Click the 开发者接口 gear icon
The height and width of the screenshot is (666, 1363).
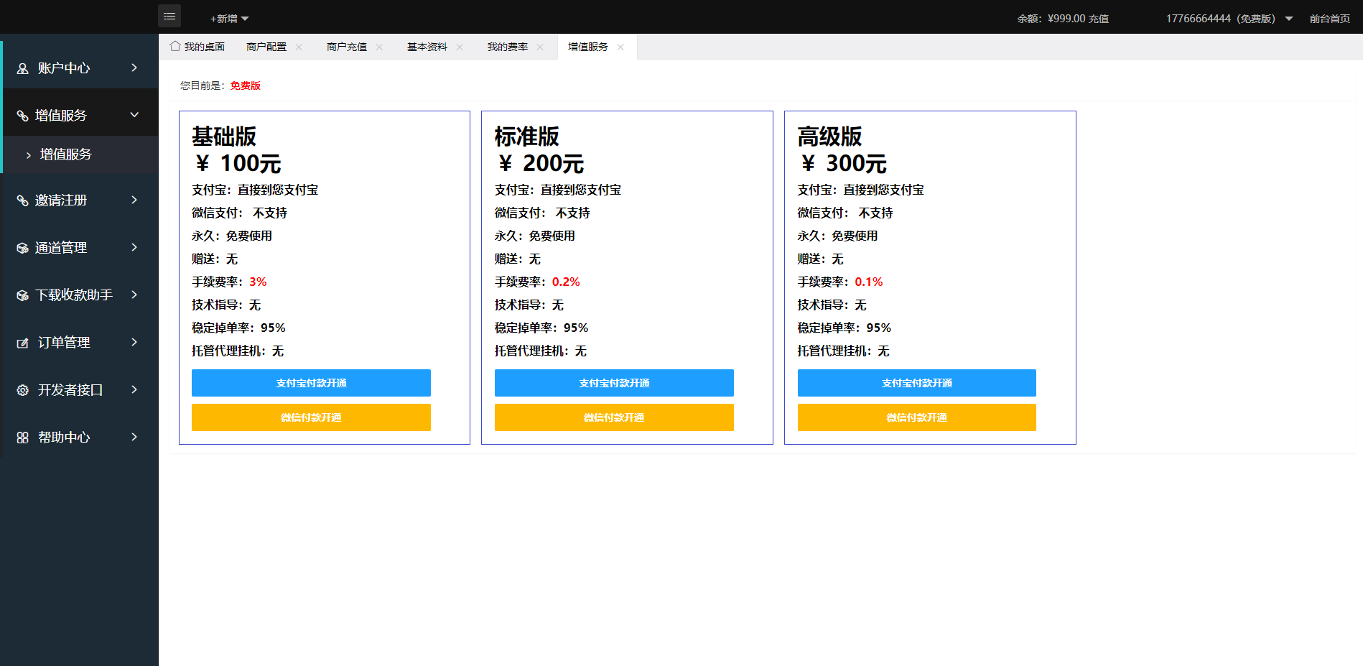pyautogui.click(x=23, y=390)
